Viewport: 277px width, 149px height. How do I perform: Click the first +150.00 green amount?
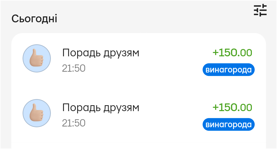click(232, 53)
